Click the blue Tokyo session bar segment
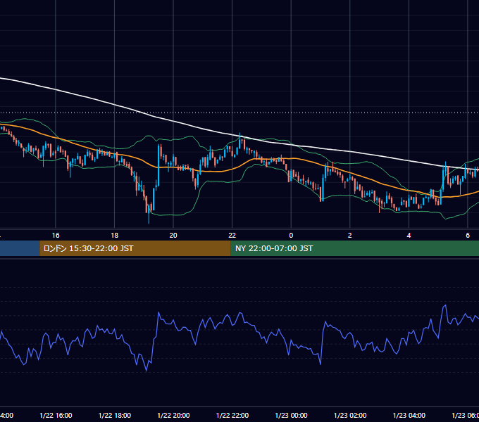 (20, 248)
